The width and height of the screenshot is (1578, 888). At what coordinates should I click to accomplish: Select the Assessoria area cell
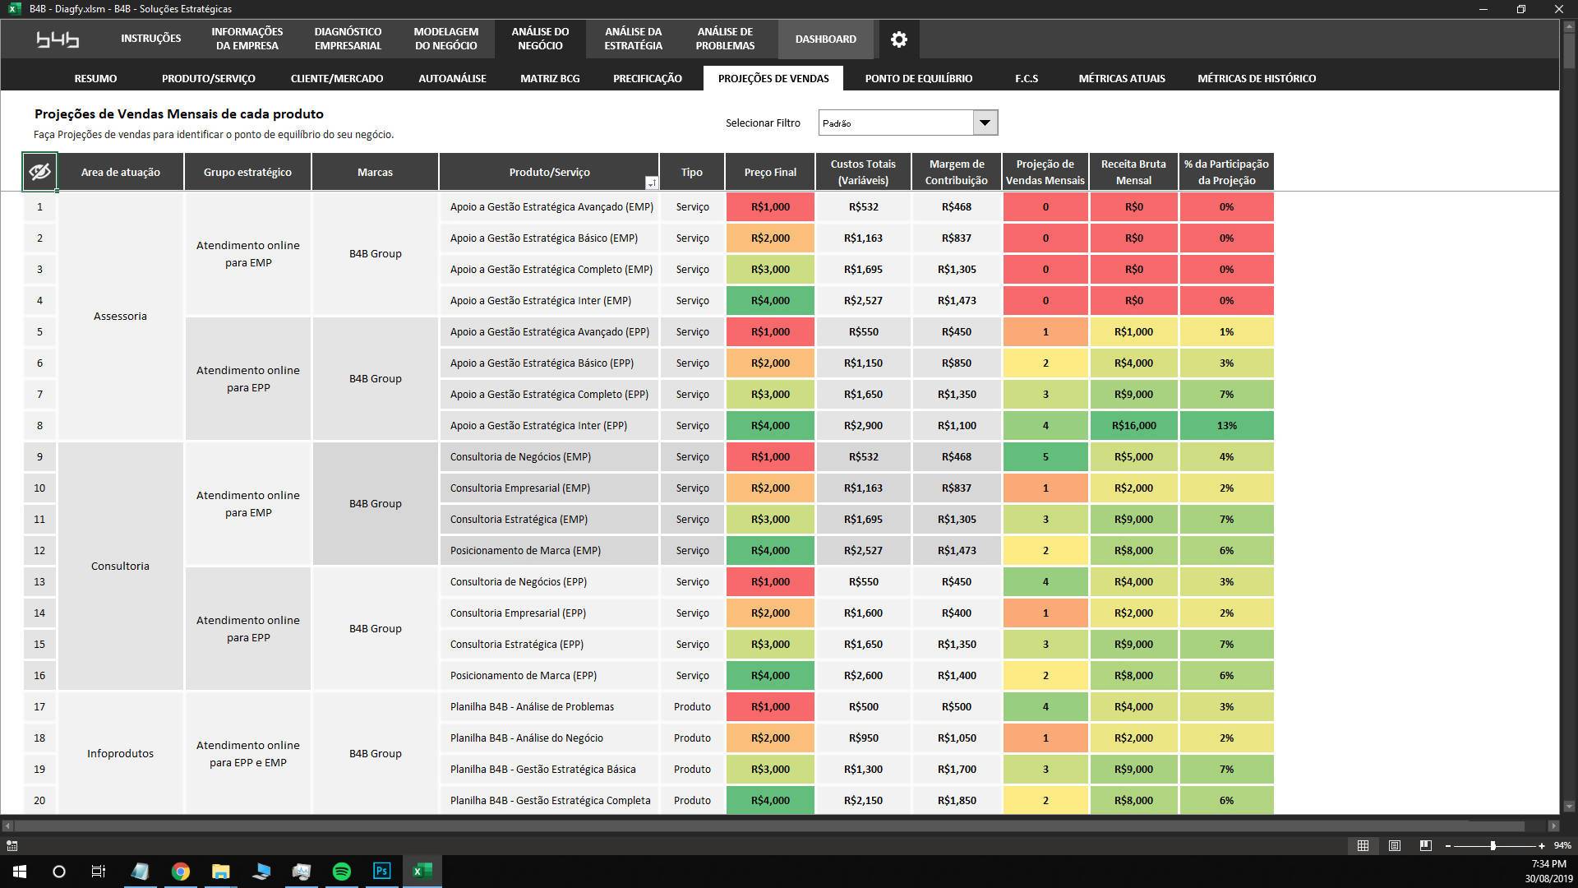[120, 316]
